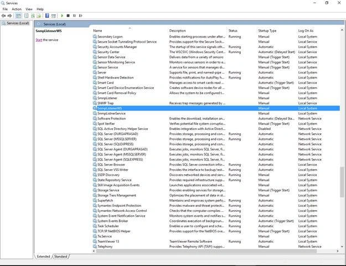
Task: Click the gear icon beside SQL Server Browser
Action: [95, 165]
